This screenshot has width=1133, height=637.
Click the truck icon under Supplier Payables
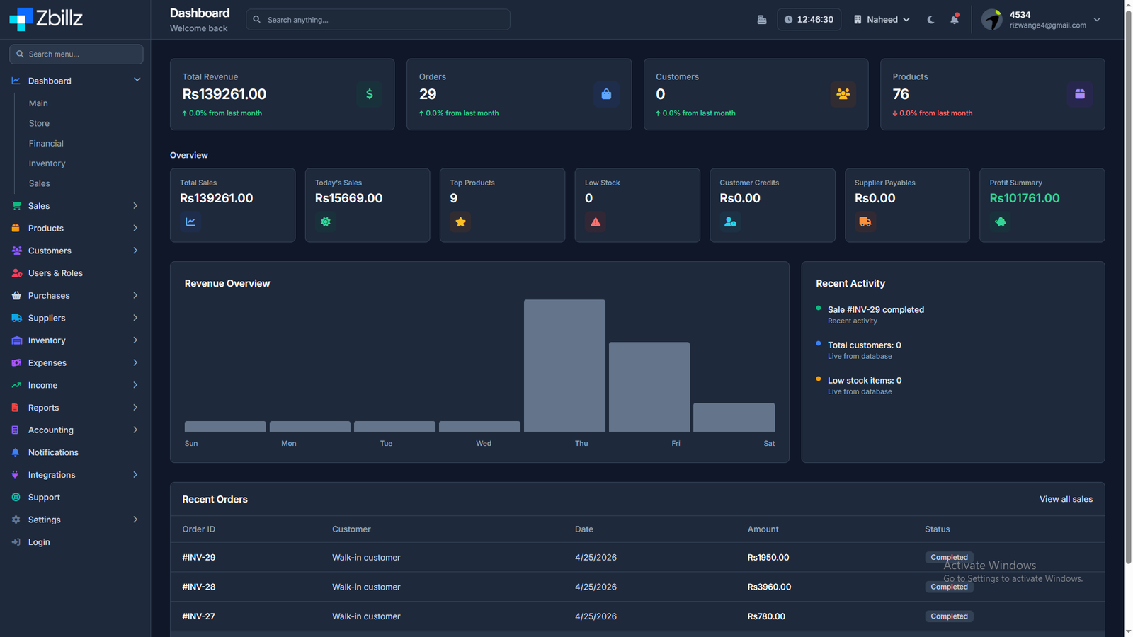click(865, 222)
